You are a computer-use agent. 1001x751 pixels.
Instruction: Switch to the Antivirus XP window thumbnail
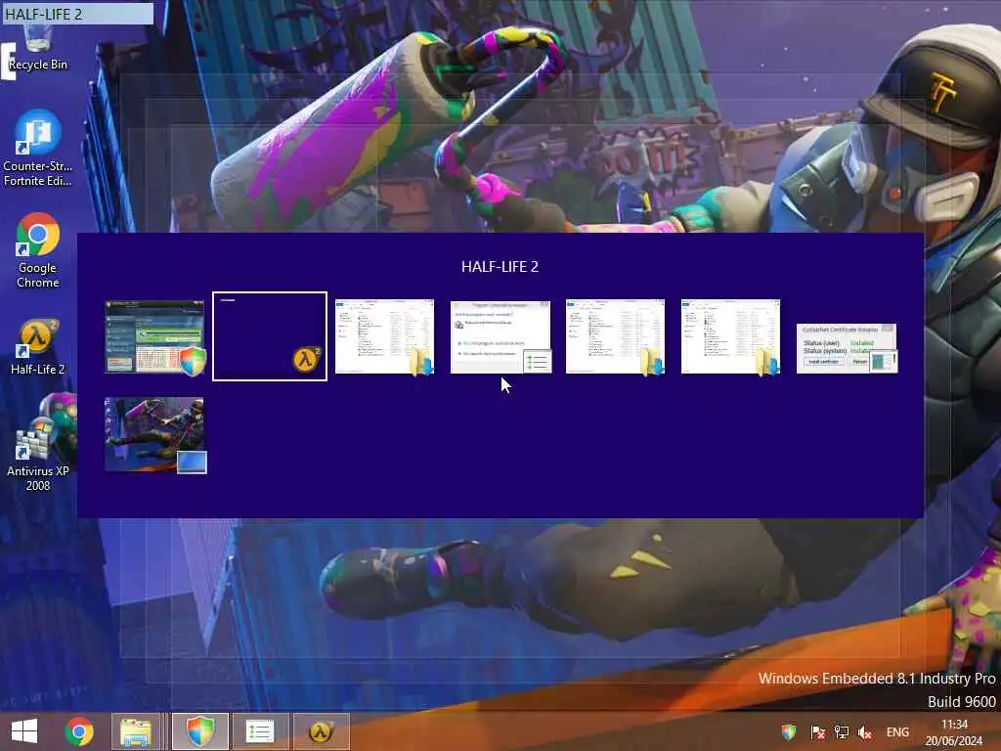pyautogui.click(x=154, y=336)
